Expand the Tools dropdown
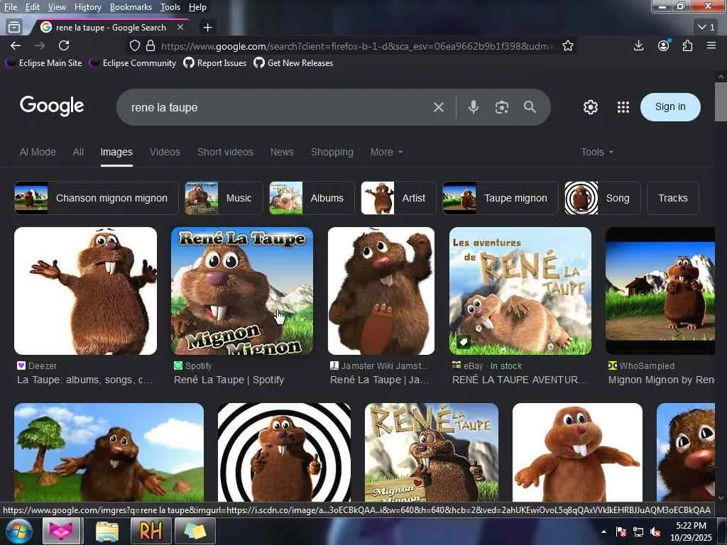The image size is (727, 545). pyautogui.click(x=596, y=152)
